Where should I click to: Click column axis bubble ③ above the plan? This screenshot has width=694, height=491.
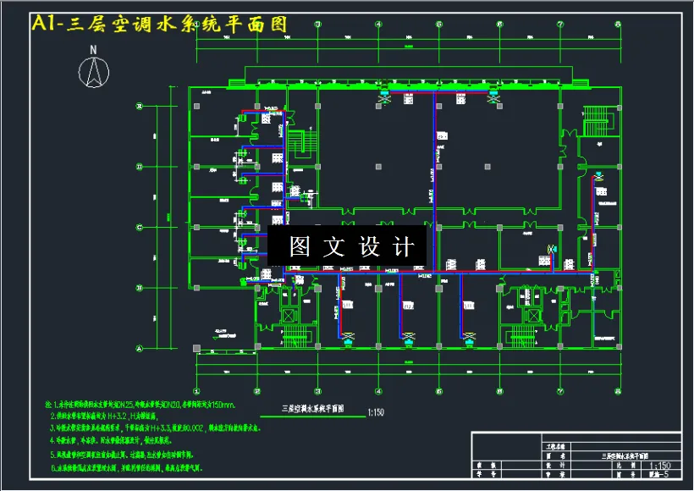pyautogui.click(x=317, y=25)
